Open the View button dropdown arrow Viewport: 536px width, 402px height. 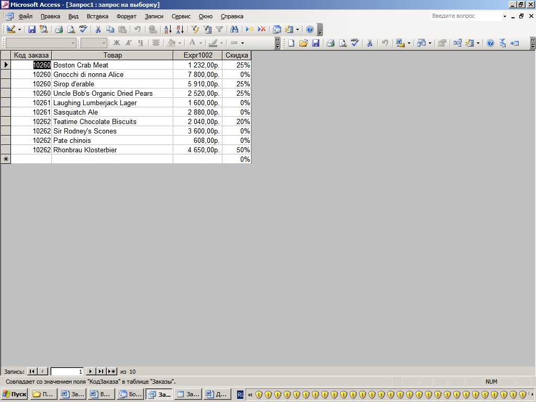click(x=19, y=29)
